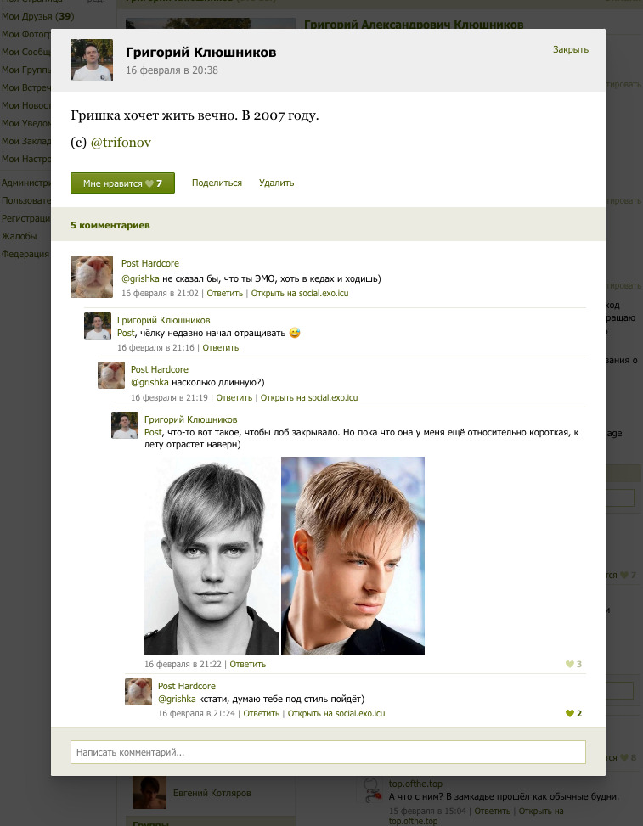Click in Написать комментарий input field
The width and height of the screenshot is (643, 826).
tap(328, 752)
